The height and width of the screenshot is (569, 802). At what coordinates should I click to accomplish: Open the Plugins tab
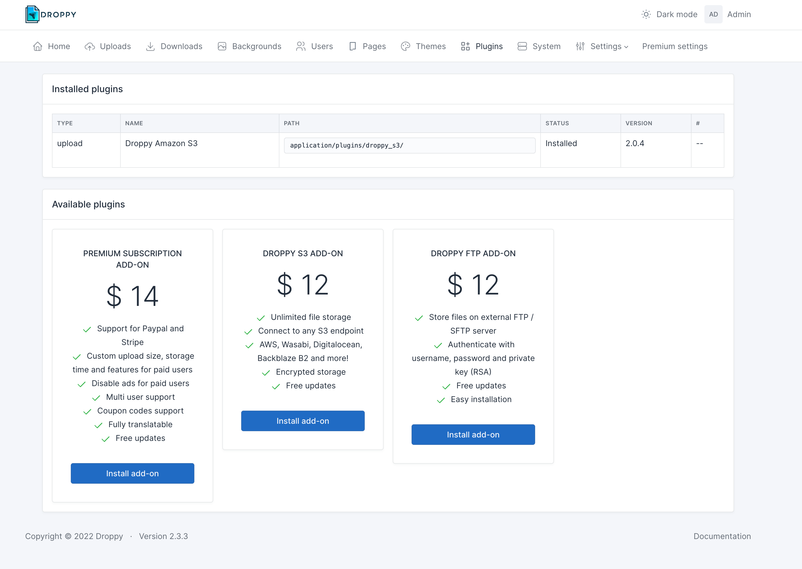490,46
